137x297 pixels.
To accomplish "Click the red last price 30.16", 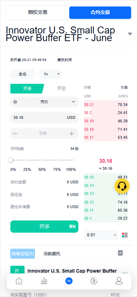I will coord(106,161).
